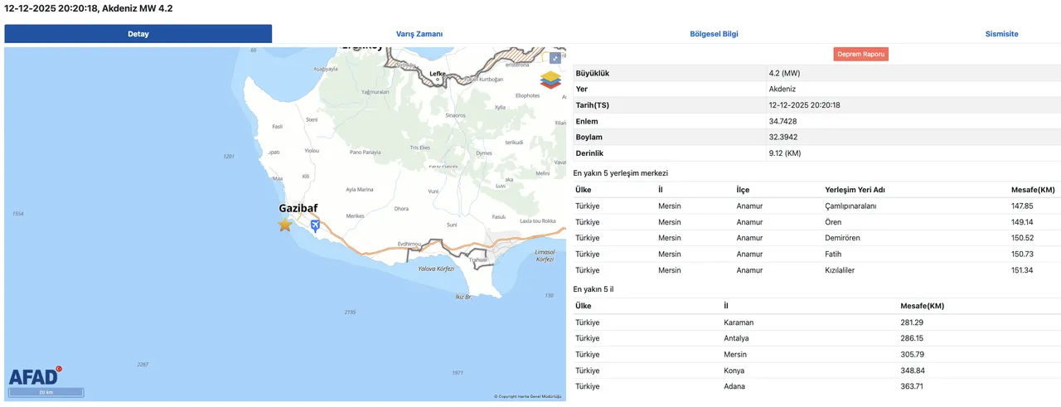Screen dimensions: 1061x407
Task: Click the Harita Genel Müdürlüğü copyright link
Action: click(528, 396)
